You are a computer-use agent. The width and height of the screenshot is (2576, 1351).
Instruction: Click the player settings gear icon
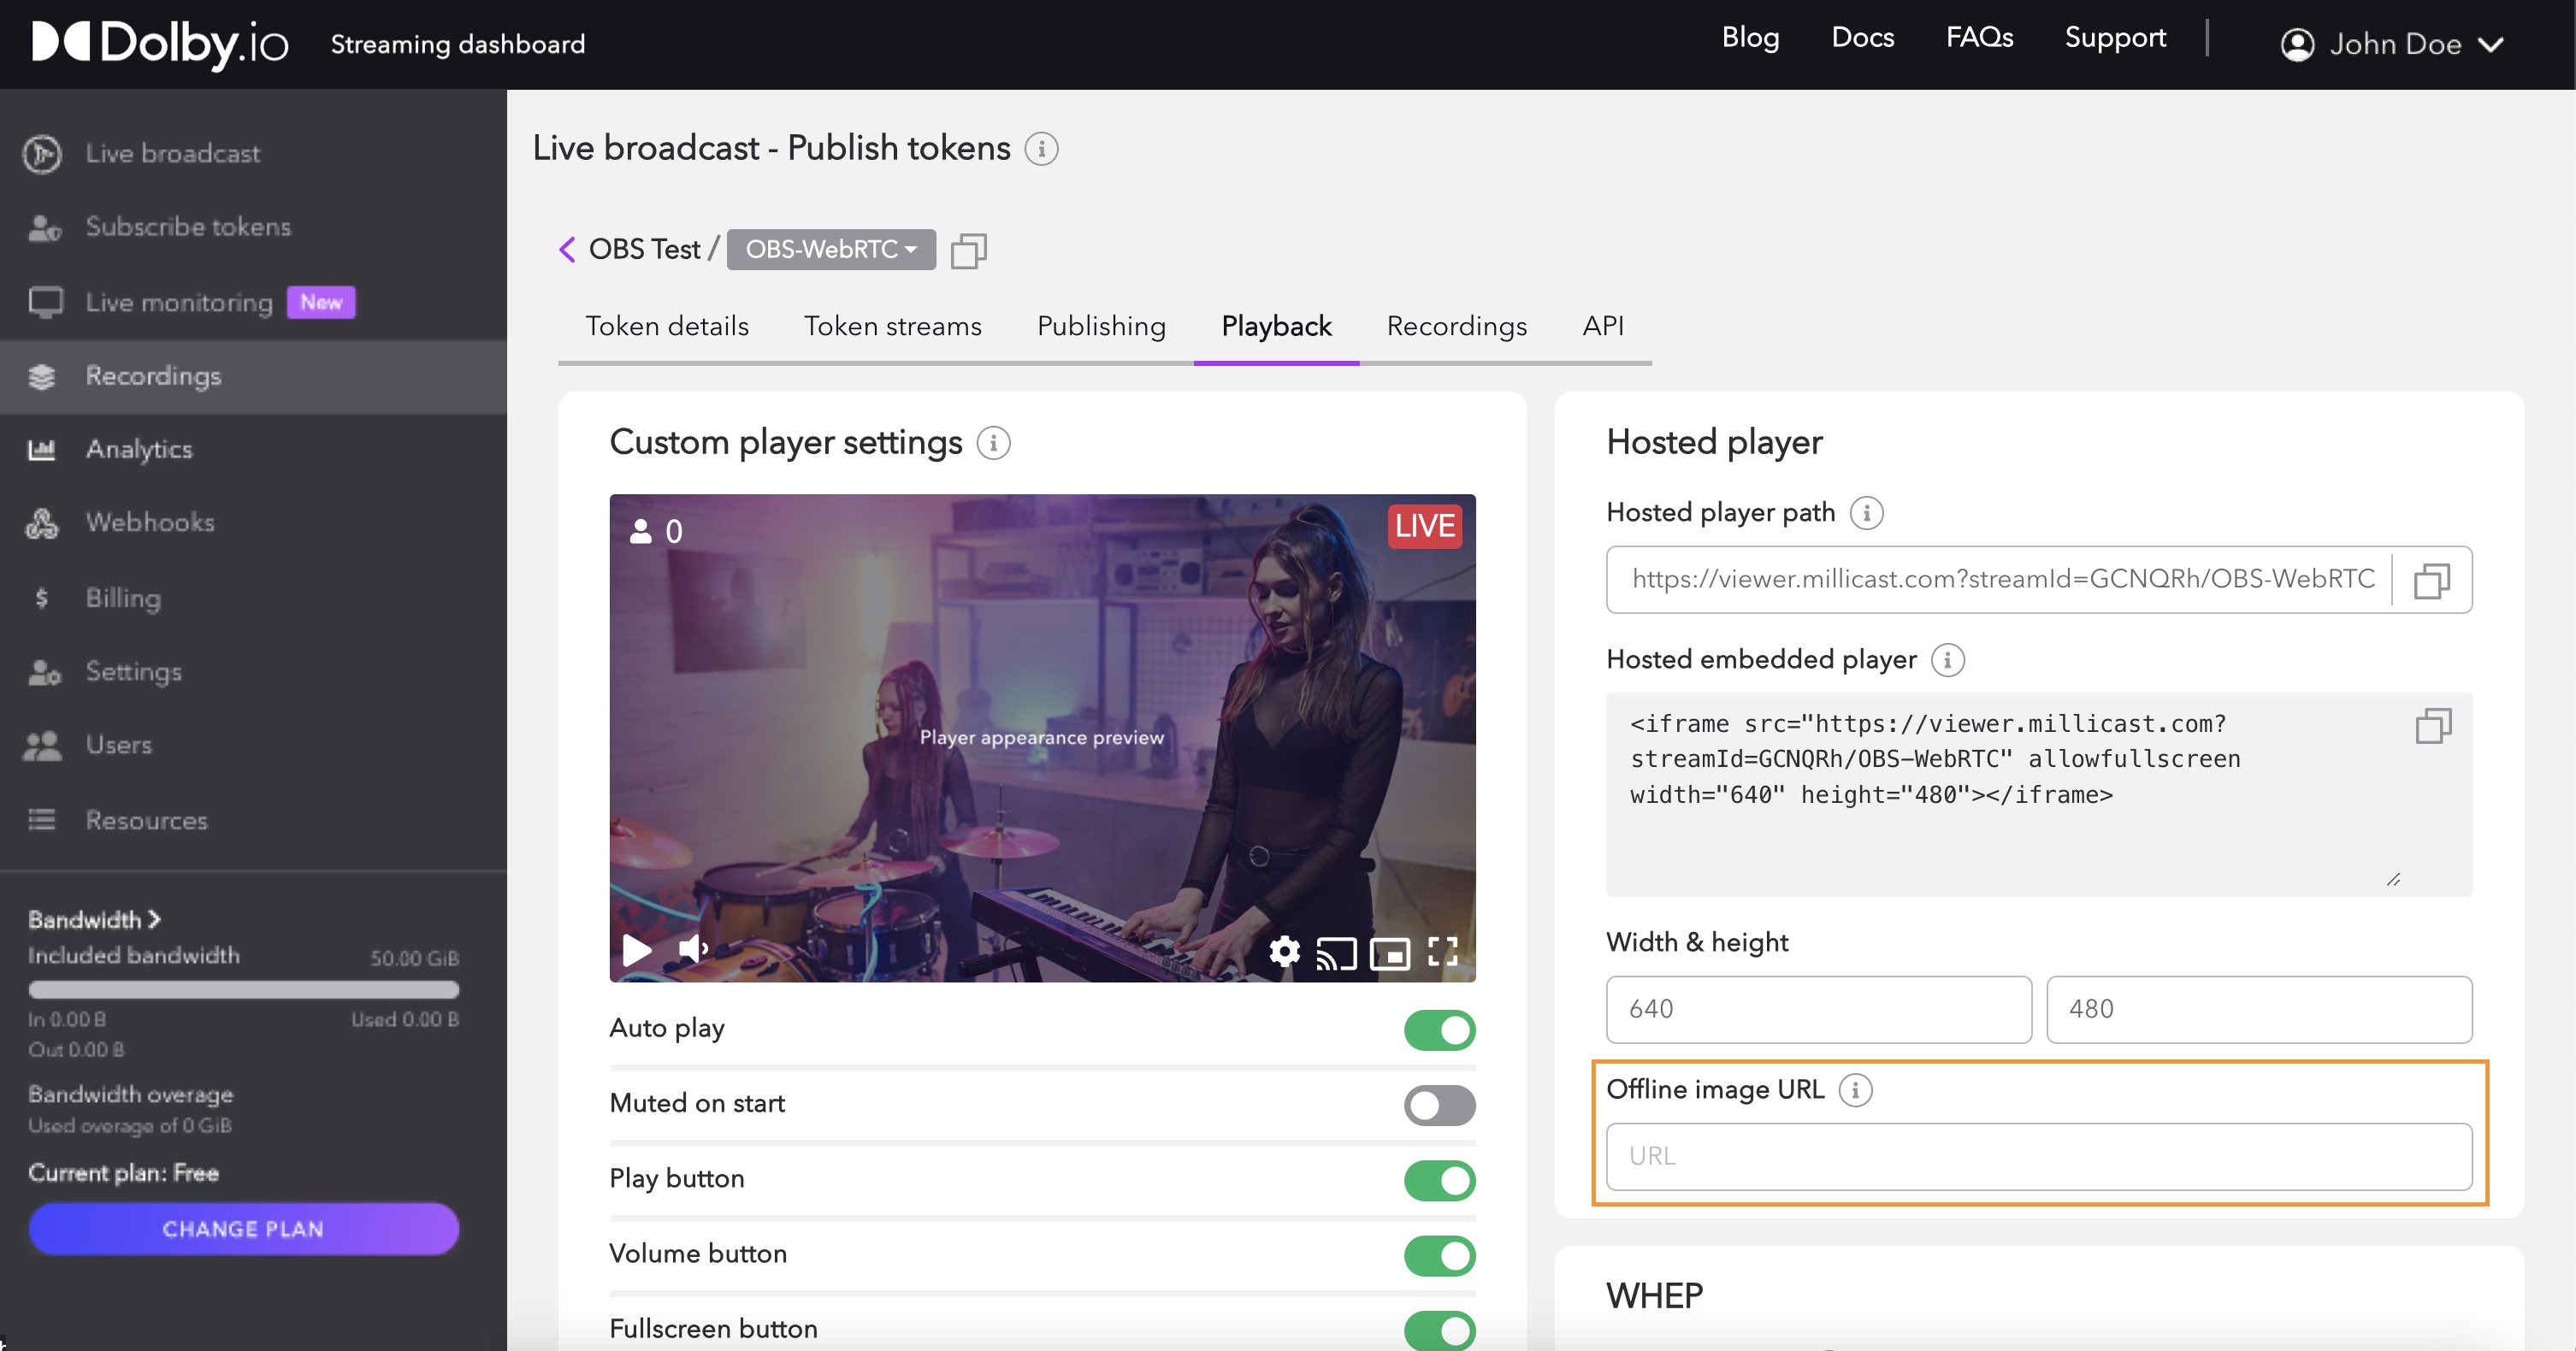tap(1284, 951)
